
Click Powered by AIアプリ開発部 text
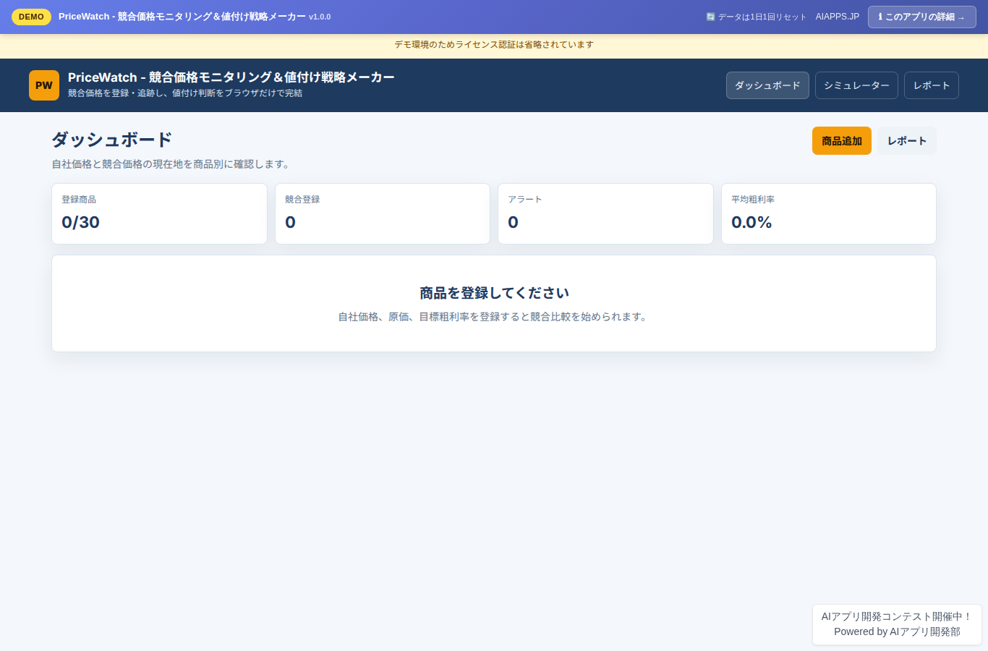coord(897,631)
